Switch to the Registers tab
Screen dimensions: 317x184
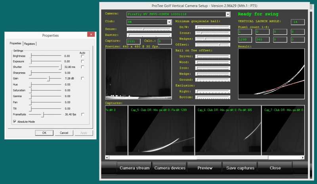tap(29, 44)
